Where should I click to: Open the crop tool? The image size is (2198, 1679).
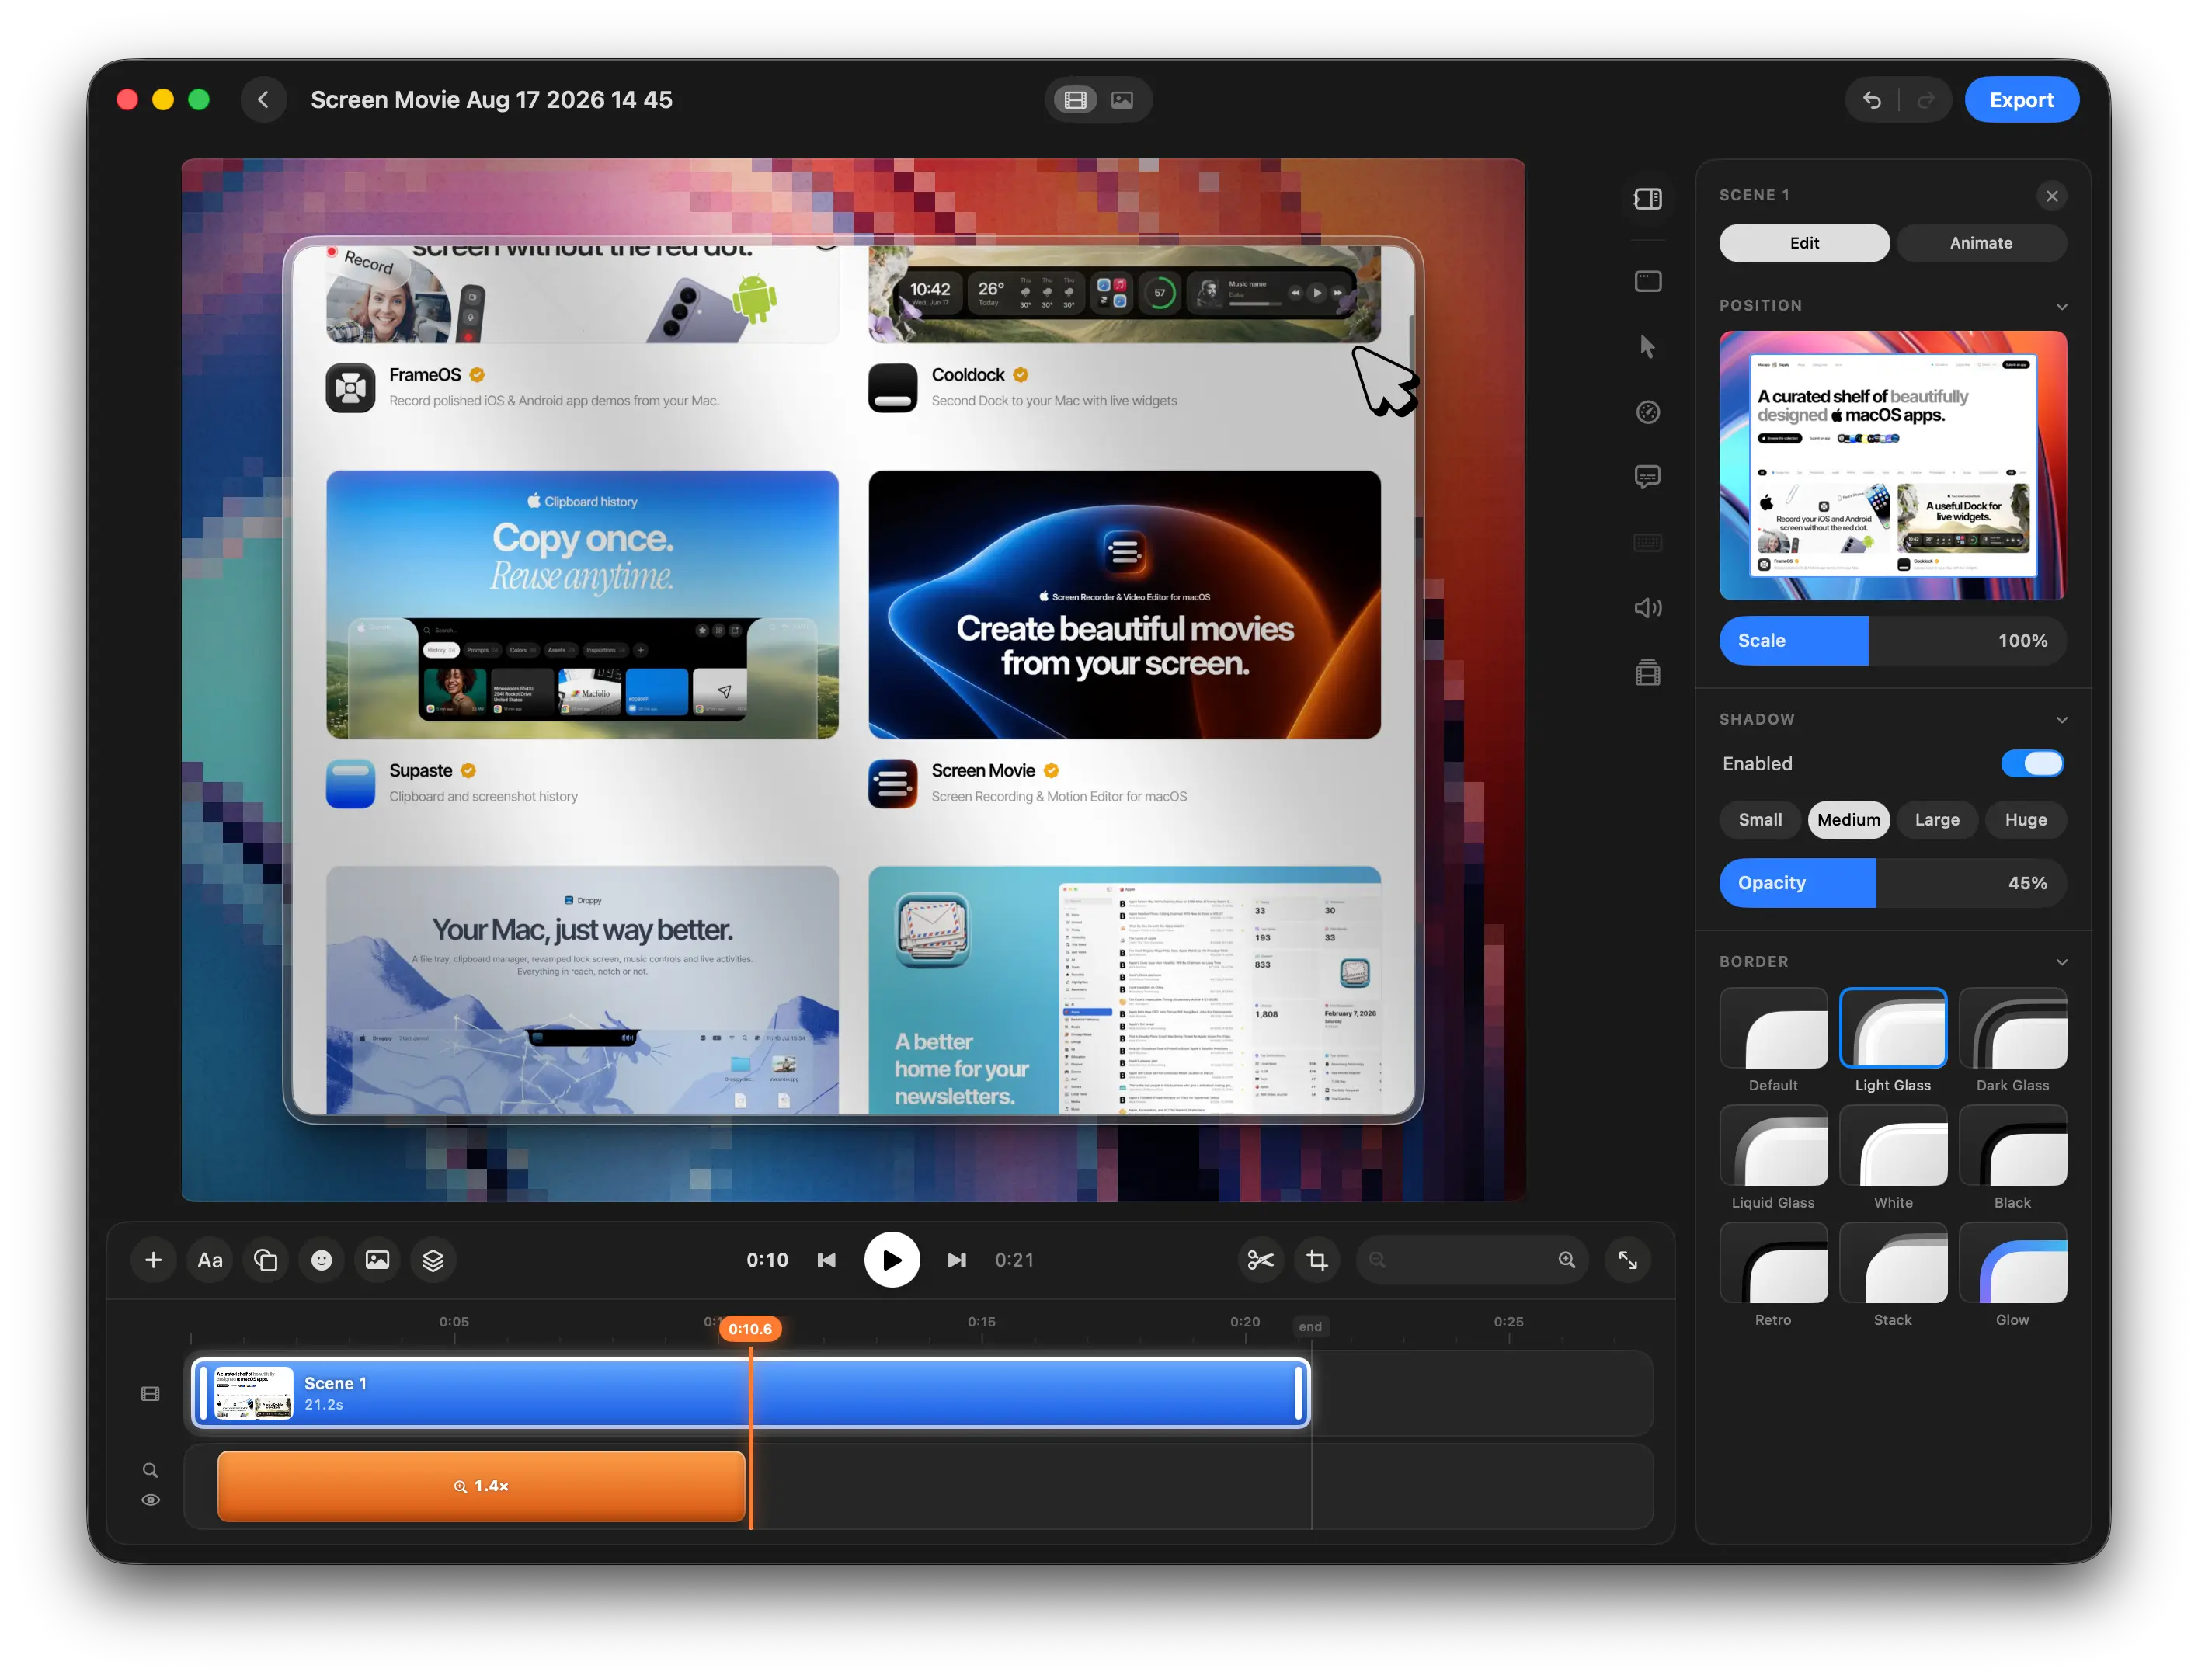click(1317, 1260)
